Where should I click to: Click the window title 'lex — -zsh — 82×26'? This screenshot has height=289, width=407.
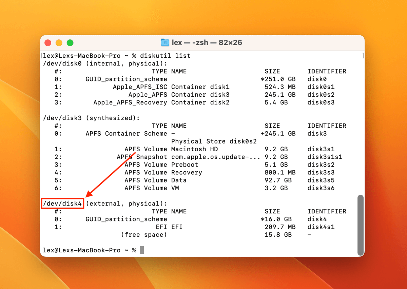coord(207,43)
